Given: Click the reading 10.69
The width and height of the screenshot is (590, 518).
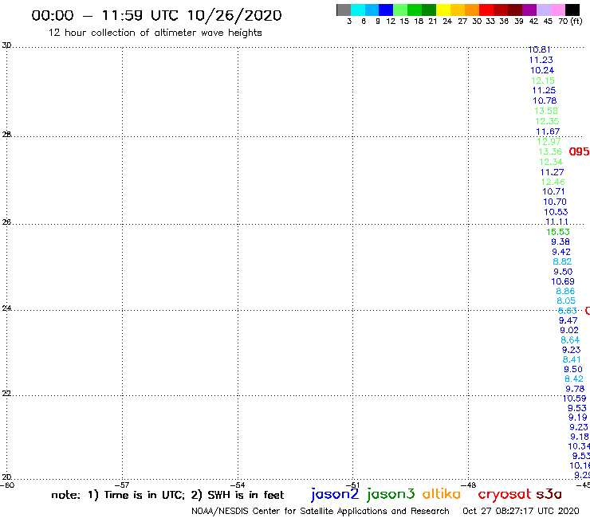Looking at the screenshot, I should pos(563,281).
